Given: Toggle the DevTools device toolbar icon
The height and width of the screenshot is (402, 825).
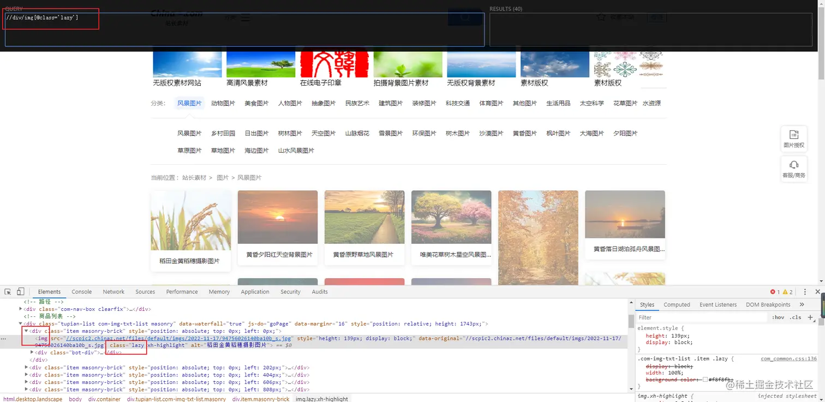Looking at the screenshot, I should tap(21, 292).
